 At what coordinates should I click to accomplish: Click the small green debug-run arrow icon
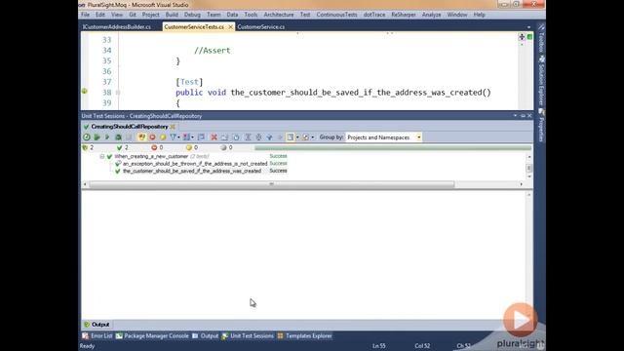pyautogui.click(x=107, y=137)
